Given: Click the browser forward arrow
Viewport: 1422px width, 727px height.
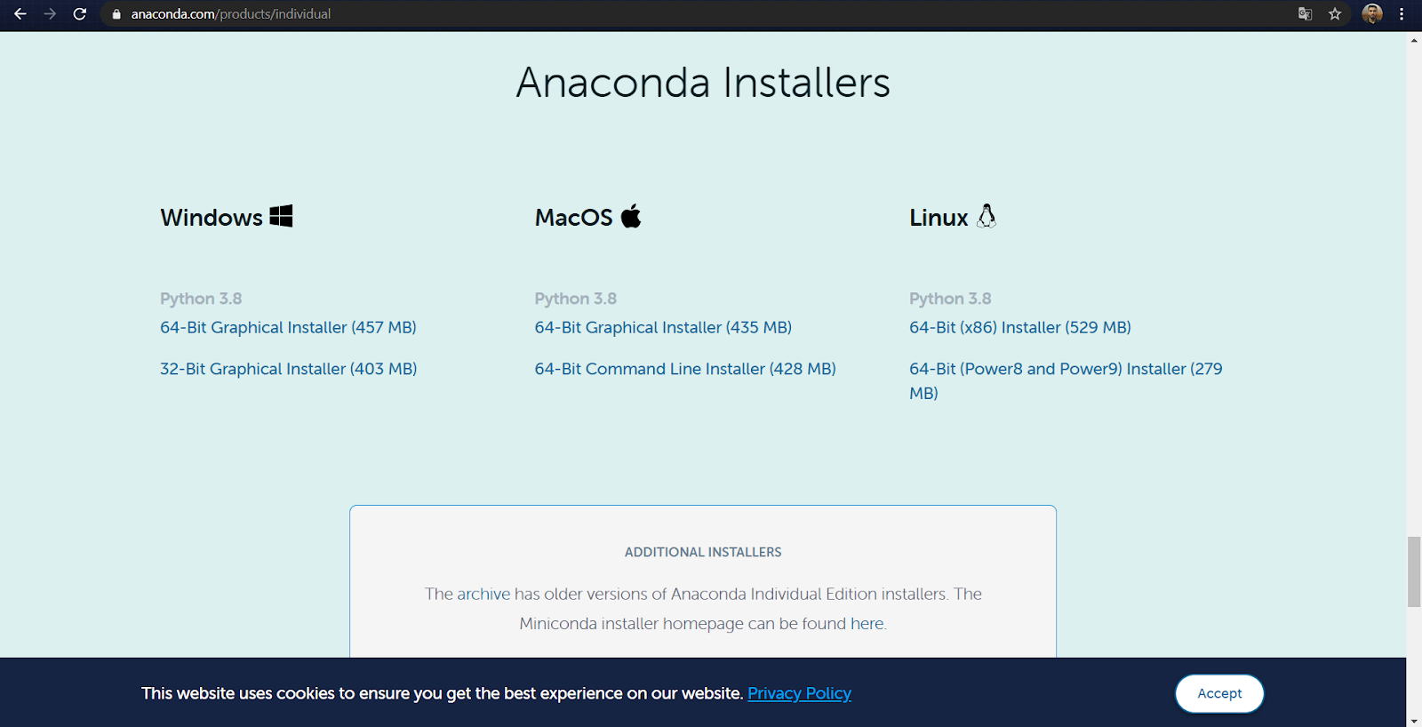Looking at the screenshot, I should (x=50, y=14).
